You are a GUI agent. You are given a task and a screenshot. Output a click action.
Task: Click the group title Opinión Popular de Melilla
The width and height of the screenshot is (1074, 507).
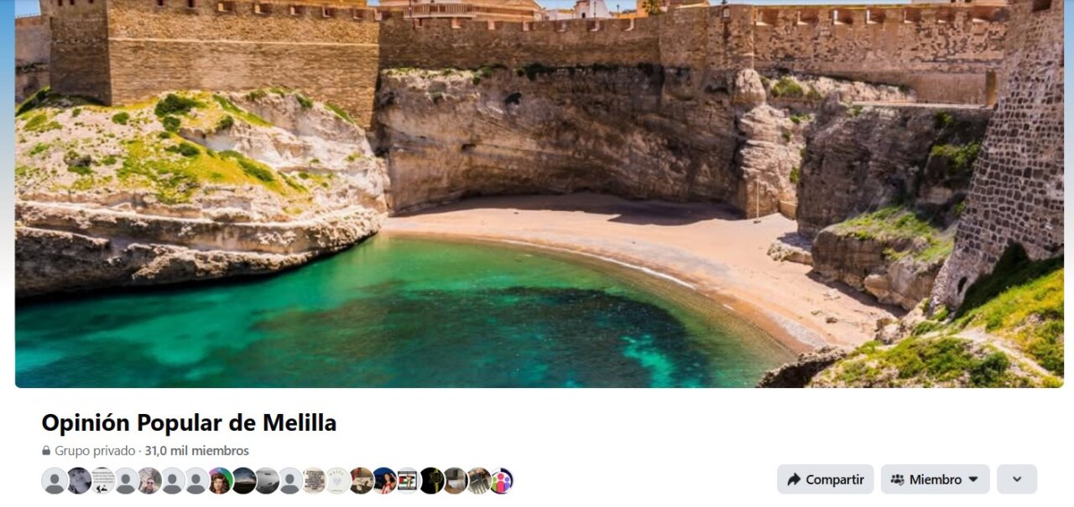pos(189,422)
